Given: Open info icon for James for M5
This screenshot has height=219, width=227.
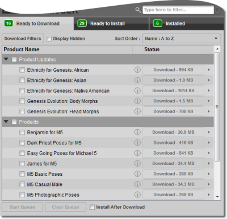Looking at the screenshot, I should point(137,163).
